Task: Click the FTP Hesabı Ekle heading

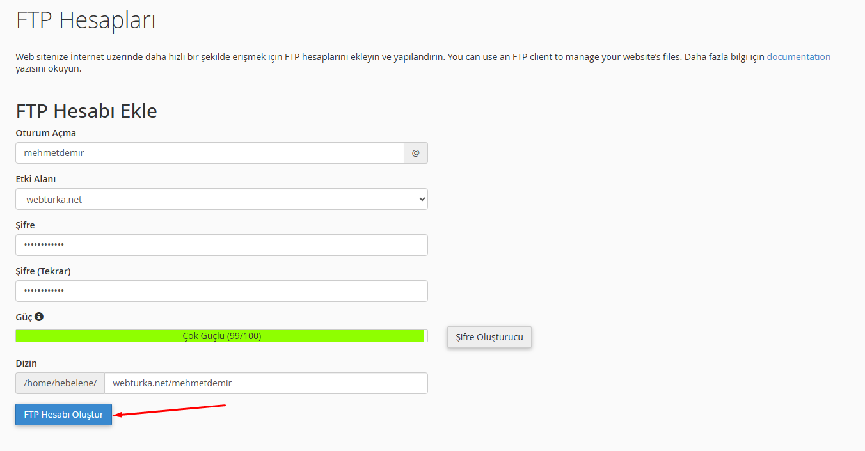Action: [86, 111]
